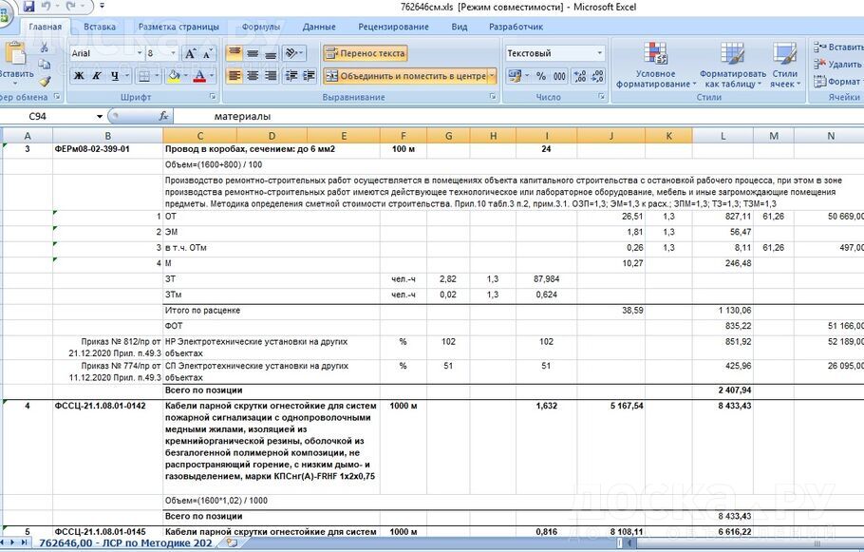Click the Save icon in quick access toolbar

28,7
